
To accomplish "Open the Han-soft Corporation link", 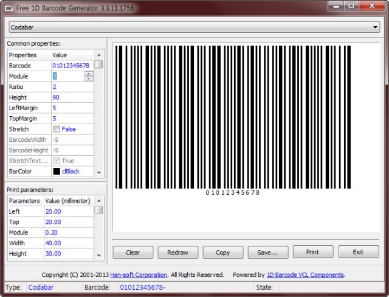I will tap(139, 275).
